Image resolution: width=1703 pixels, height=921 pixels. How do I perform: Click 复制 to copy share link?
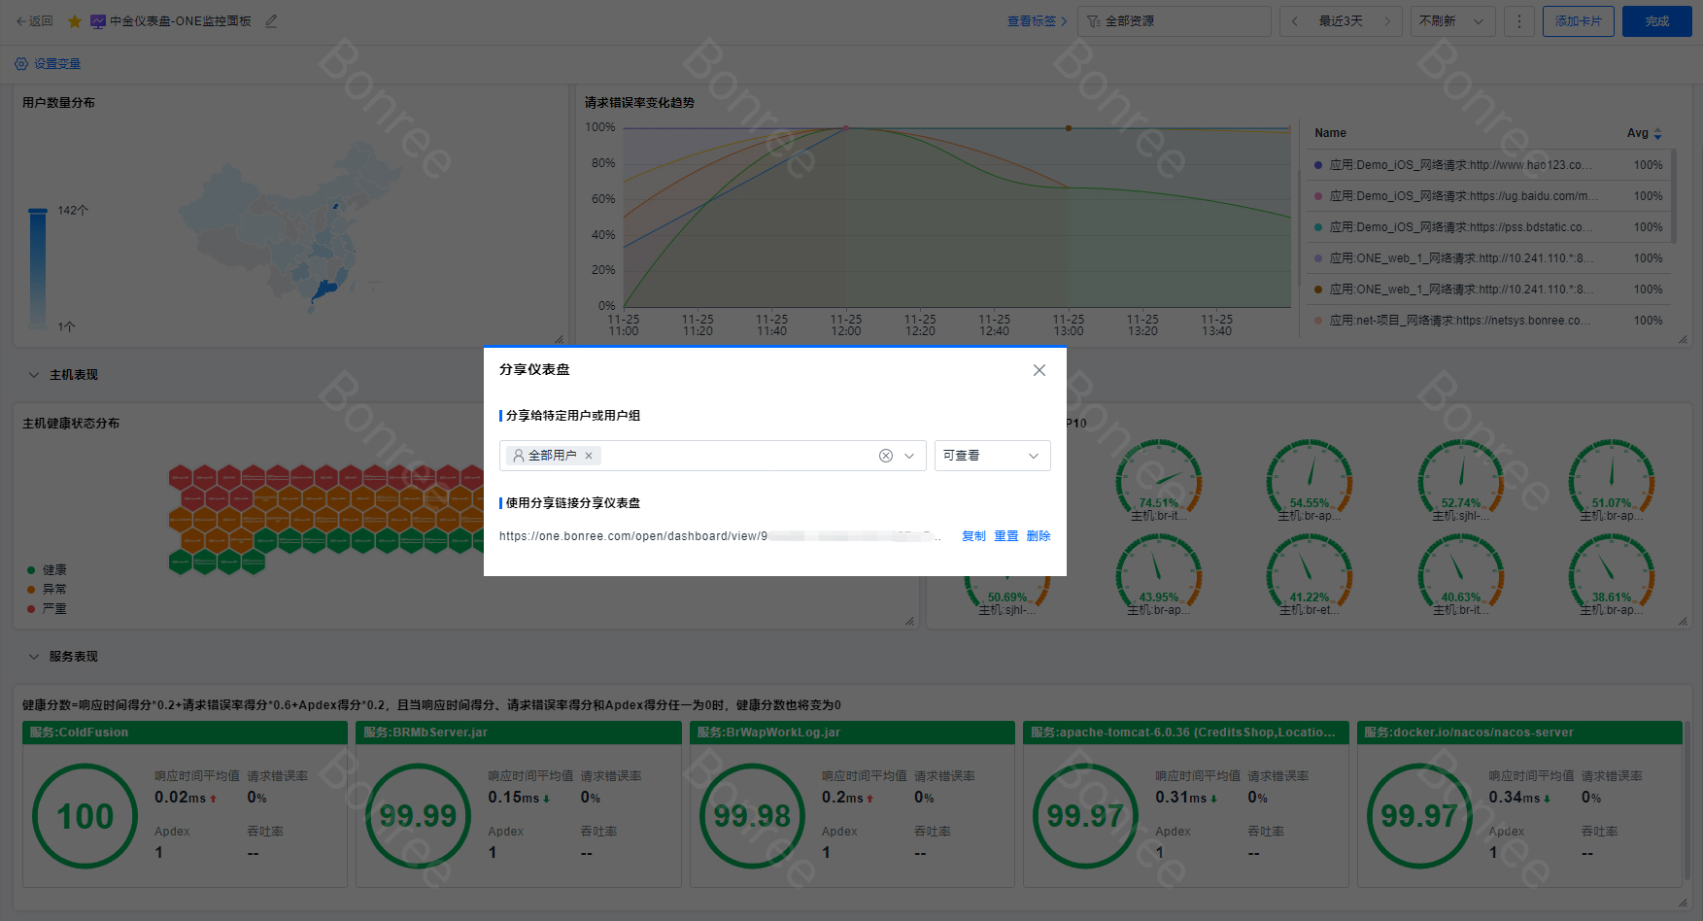pos(973,536)
